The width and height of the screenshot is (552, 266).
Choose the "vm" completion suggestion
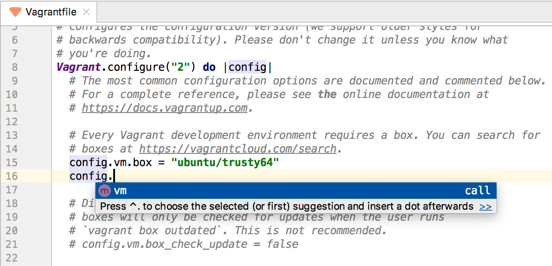(x=120, y=191)
